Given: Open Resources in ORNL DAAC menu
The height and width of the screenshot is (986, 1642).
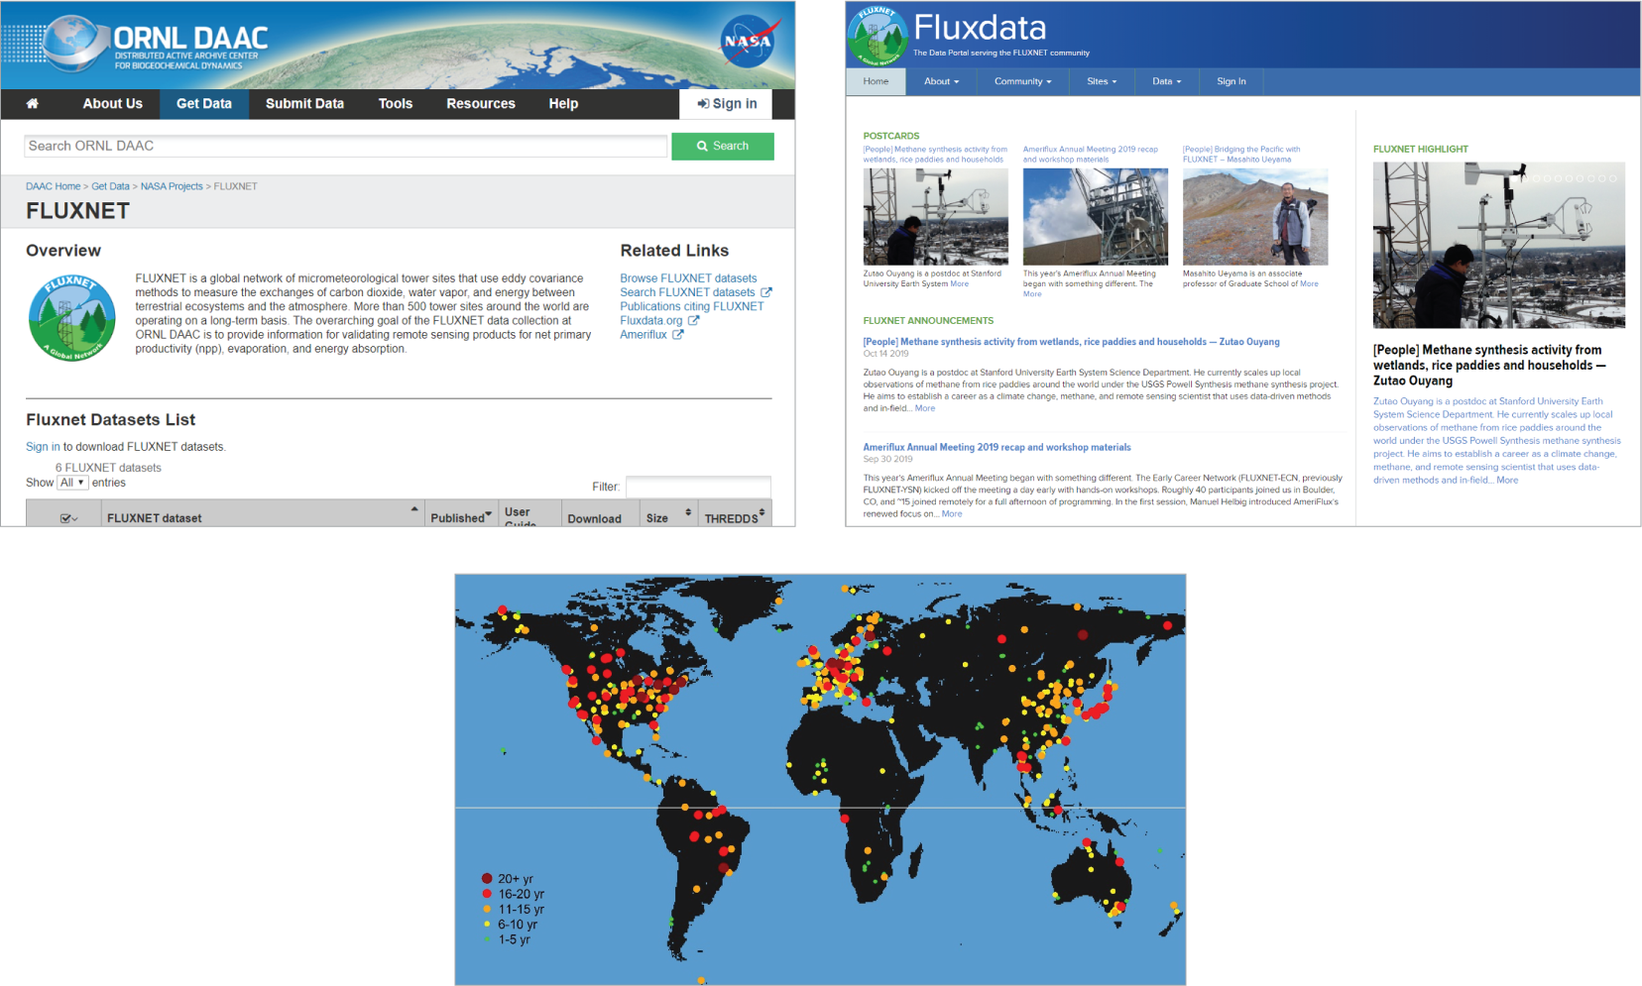Looking at the screenshot, I should click(481, 103).
